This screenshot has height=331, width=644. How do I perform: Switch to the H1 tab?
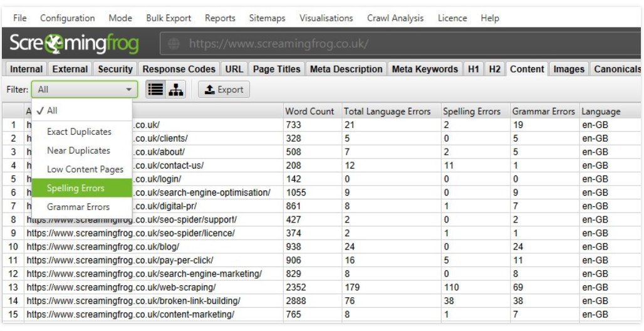[474, 69]
